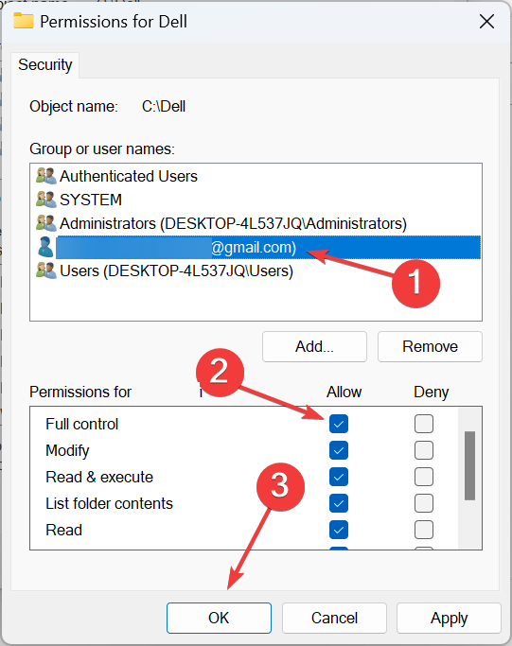The height and width of the screenshot is (646, 512).
Task: Click the permissions list scrollbar thumb
Action: click(470, 465)
